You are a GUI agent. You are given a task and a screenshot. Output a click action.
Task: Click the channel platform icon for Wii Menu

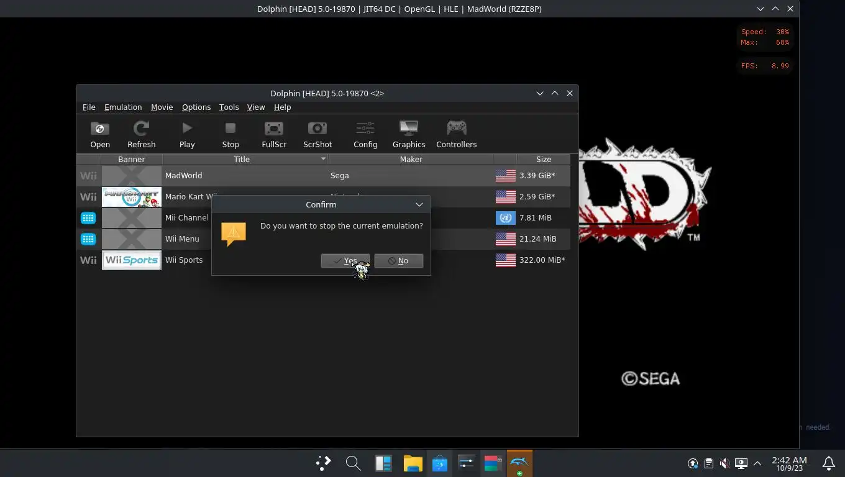(x=88, y=239)
